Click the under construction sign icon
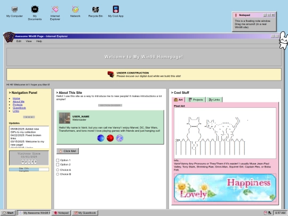288x216 pixels. [111, 74]
